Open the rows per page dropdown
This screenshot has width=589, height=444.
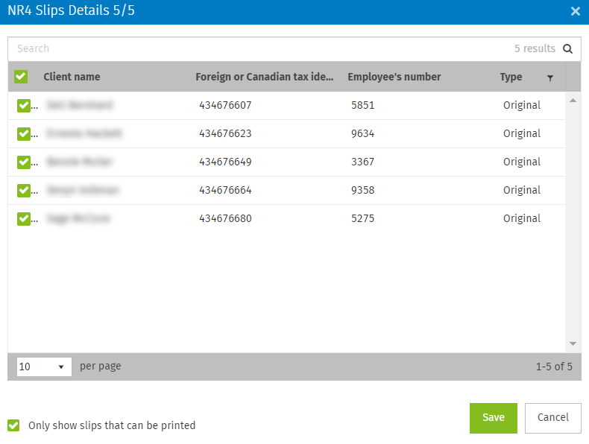pyautogui.click(x=44, y=367)
